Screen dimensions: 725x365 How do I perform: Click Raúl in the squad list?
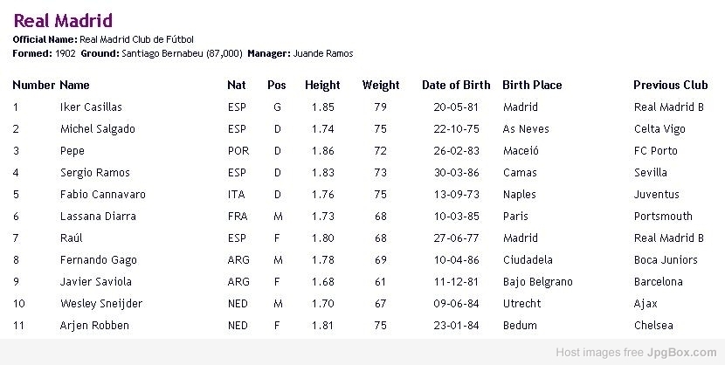coord(72,238)
